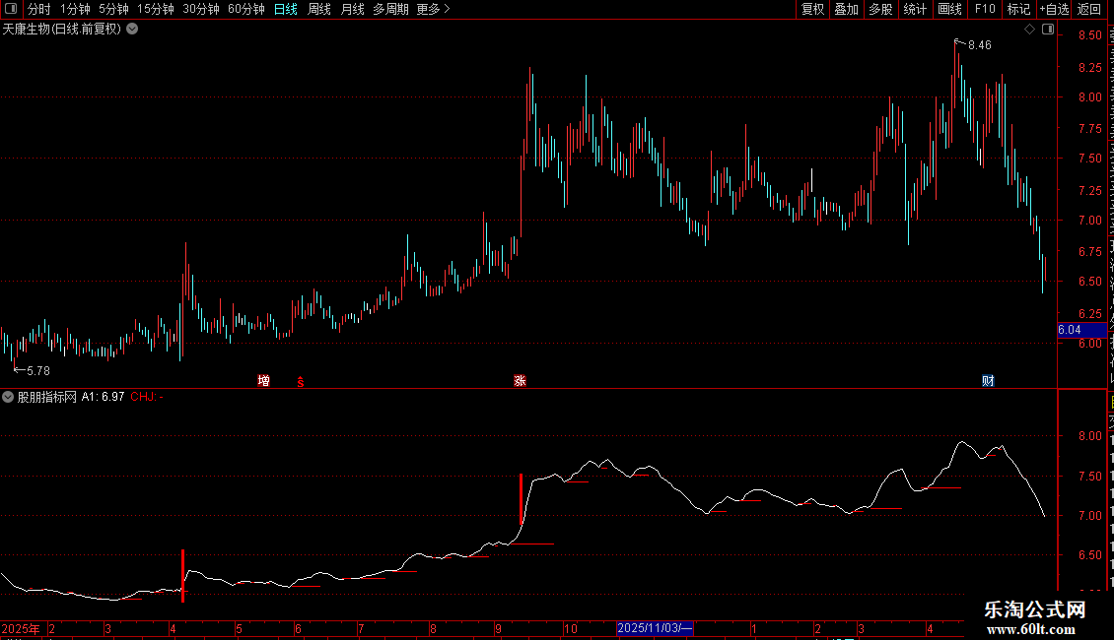Click the red $ event marker
Screen dimensions: 1114x640
(301, 382)
